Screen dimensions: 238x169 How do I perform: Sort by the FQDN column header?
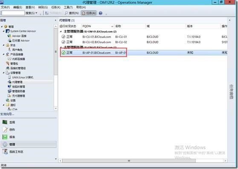[x=98, y=26]
